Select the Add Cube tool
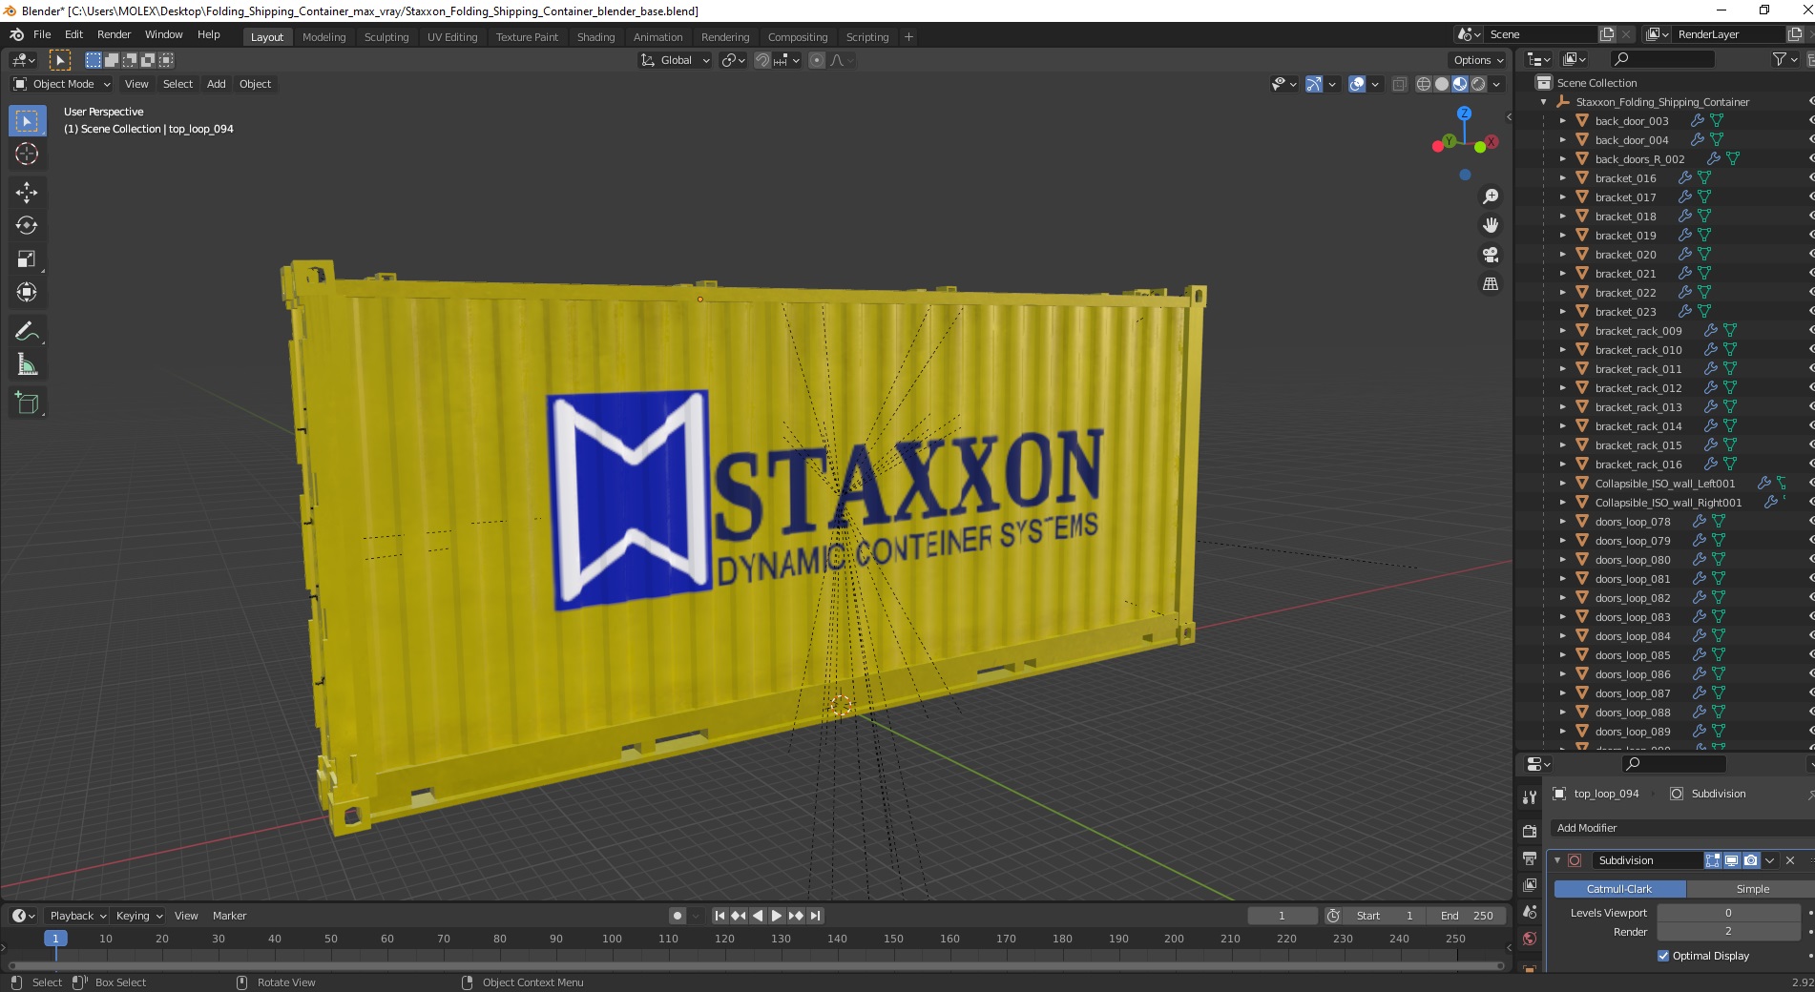 tap(27, 403)
